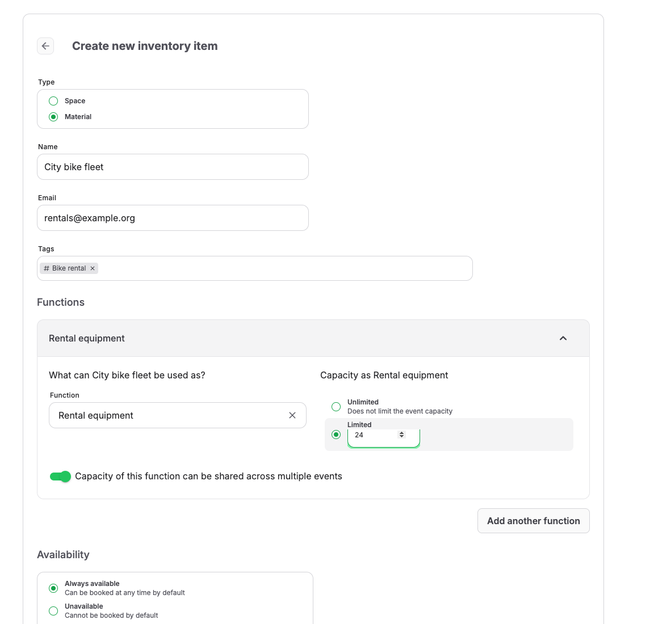
Task: Click the Functions section heading
Action: [x=61, y=302]
